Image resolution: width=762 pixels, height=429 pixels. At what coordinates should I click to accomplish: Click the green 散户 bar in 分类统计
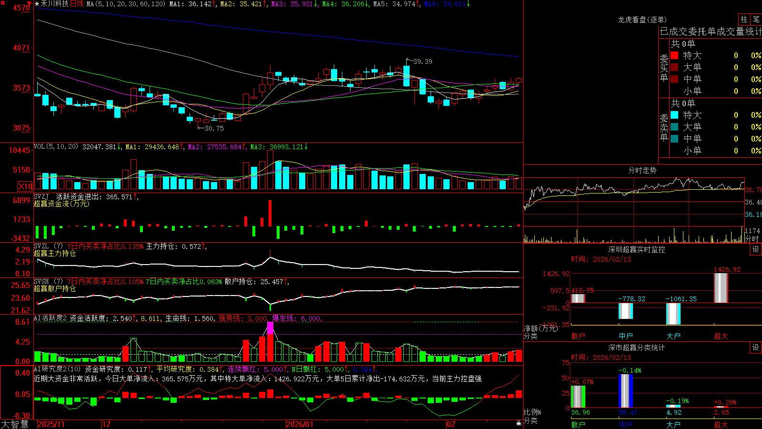pyautogui.click(x=578, y=397)
